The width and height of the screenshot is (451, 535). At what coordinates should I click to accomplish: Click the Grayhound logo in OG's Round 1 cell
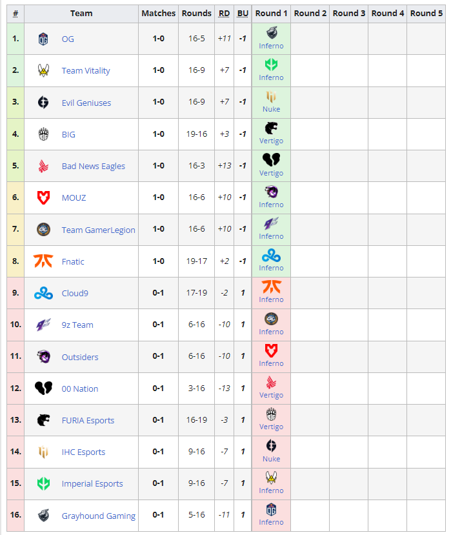pyautogui.click(x=271, y=34)
